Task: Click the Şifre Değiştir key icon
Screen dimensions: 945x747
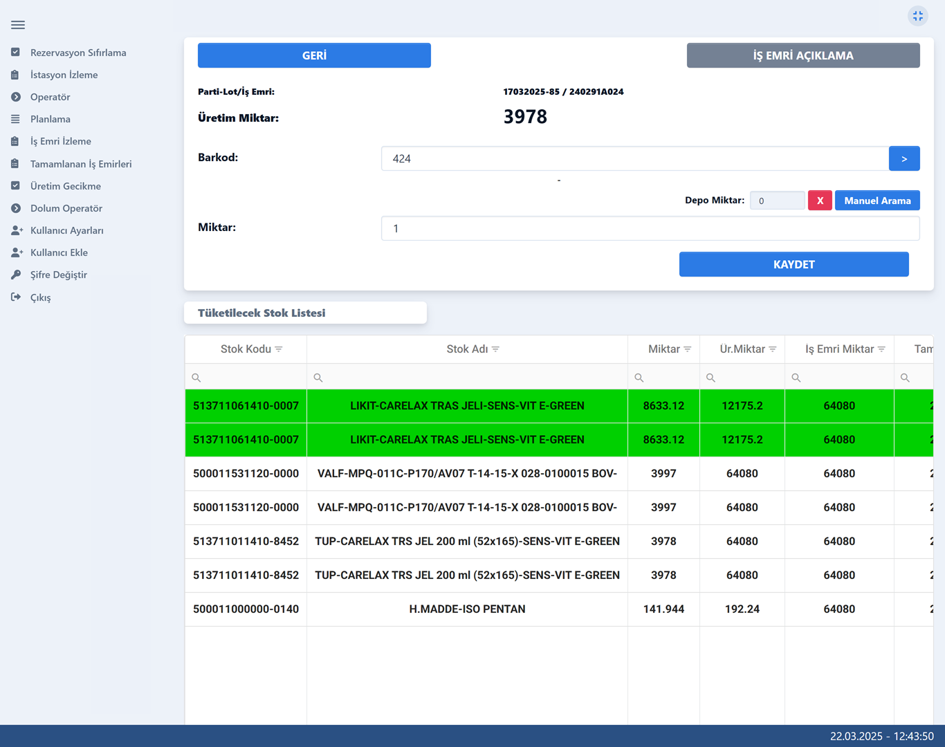Action: click(16, 275)
